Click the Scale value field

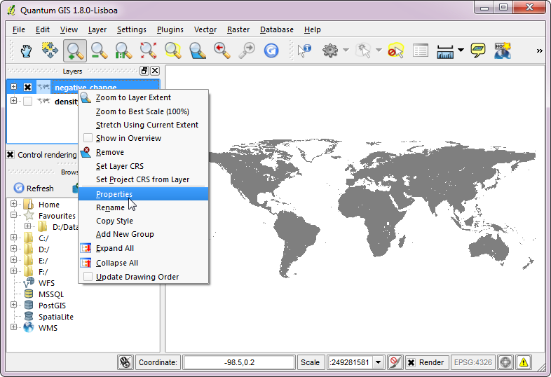pos(351,362)
